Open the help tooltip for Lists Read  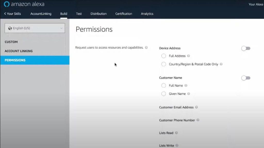(x=176, y=133)
